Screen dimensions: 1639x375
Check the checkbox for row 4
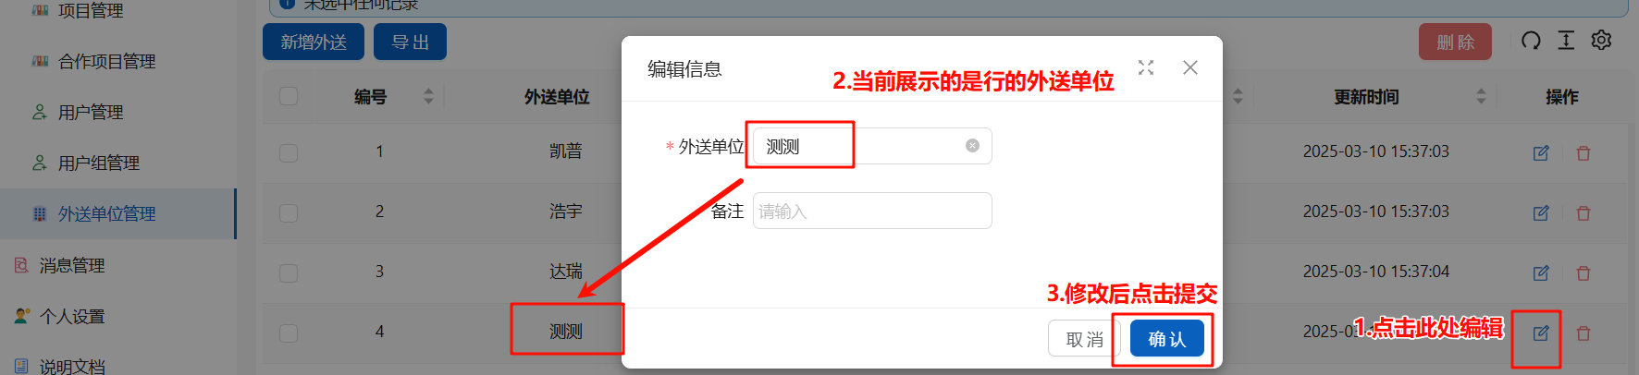pyautogui.click(x=289, y=333)
